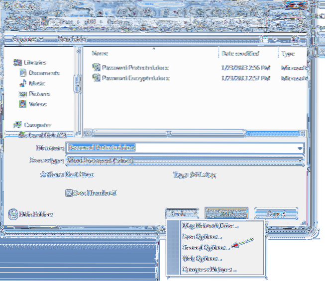
Task: Open the Videos library icon
Action: 22,104
